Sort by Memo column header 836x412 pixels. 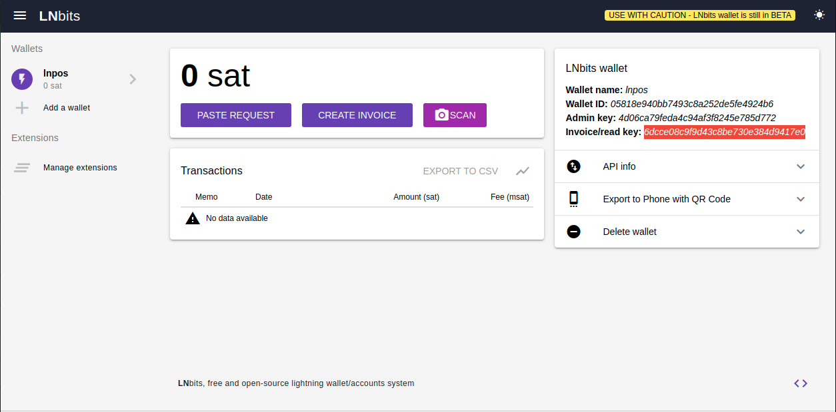click(207, 197)
